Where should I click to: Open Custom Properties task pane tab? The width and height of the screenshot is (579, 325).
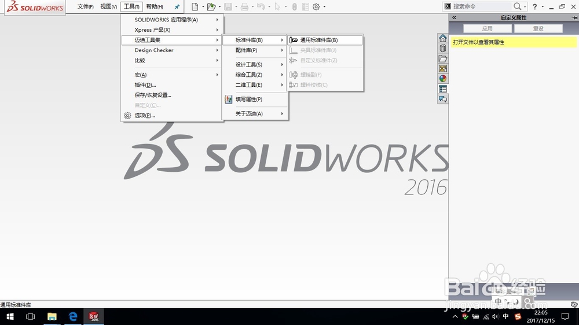(x=443, y=89)
